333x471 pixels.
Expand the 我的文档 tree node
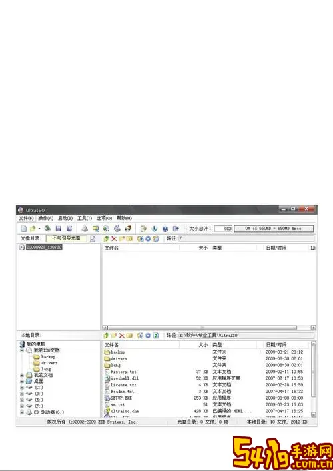point(22,375)
